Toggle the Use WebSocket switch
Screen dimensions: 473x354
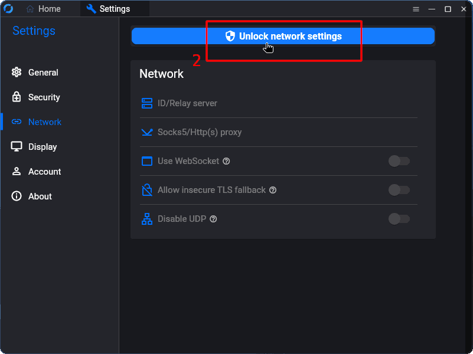click(x=399, y=161)
